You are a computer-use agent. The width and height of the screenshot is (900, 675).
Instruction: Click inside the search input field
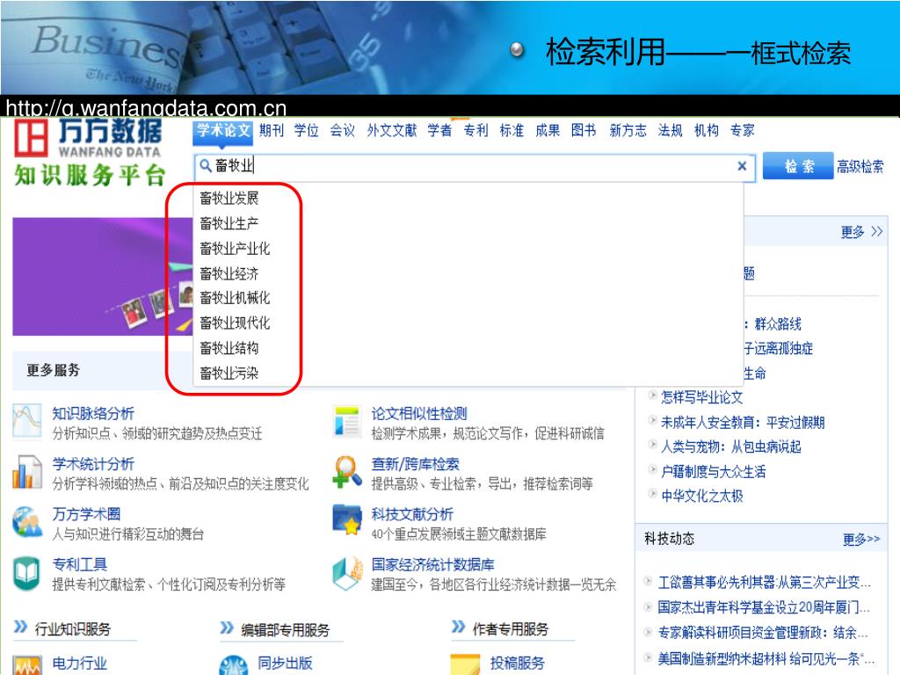pos(475,166)
